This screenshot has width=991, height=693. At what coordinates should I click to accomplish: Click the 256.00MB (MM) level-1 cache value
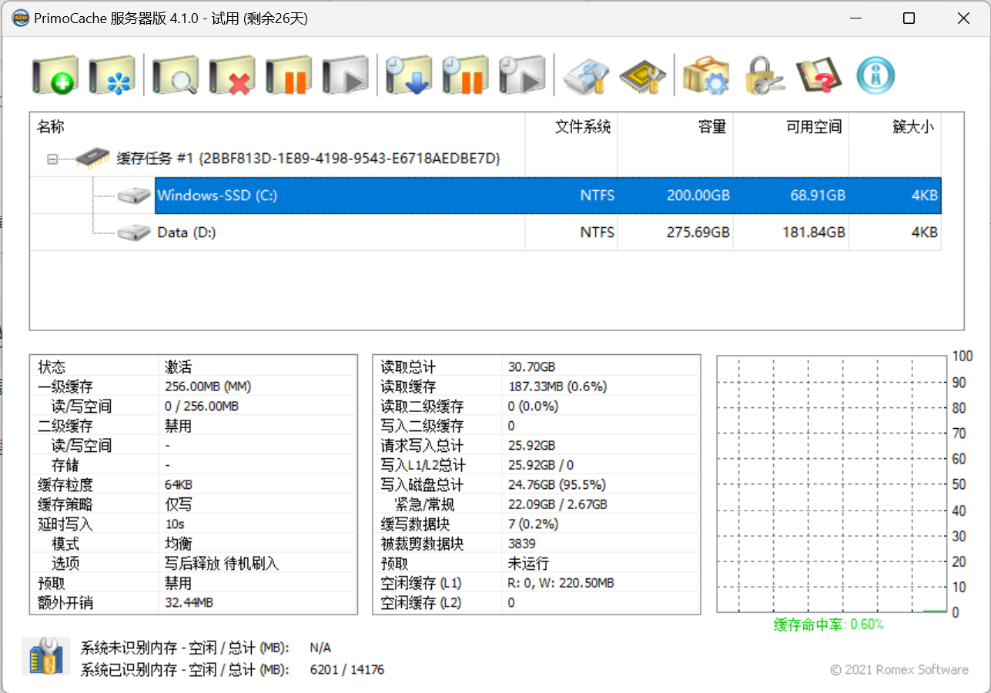208,387
